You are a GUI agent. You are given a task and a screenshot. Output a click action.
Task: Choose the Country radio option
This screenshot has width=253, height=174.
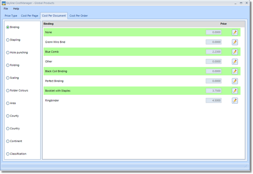click(8, 129)
